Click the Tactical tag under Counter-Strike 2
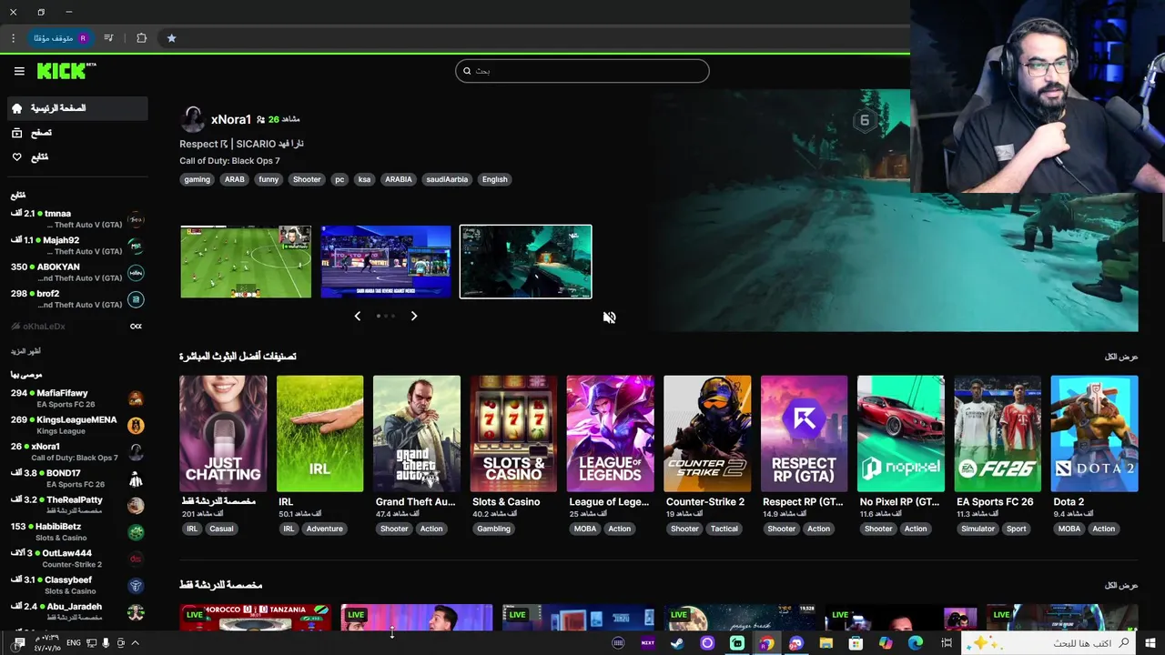This screenshot has width=1165, height=655. click(724, 529)
